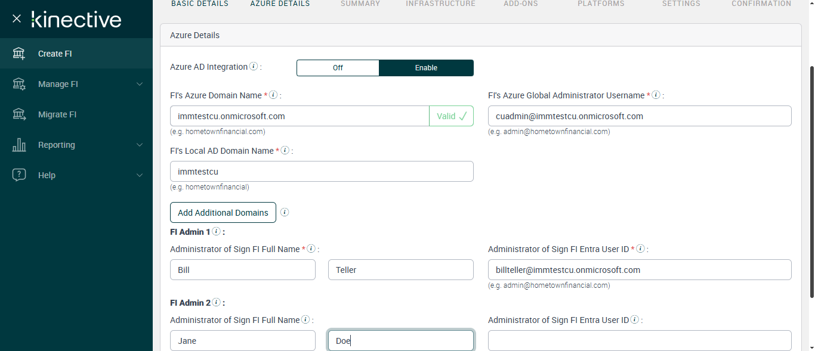Expand the Reporting menu chevron

pos(140,145)
